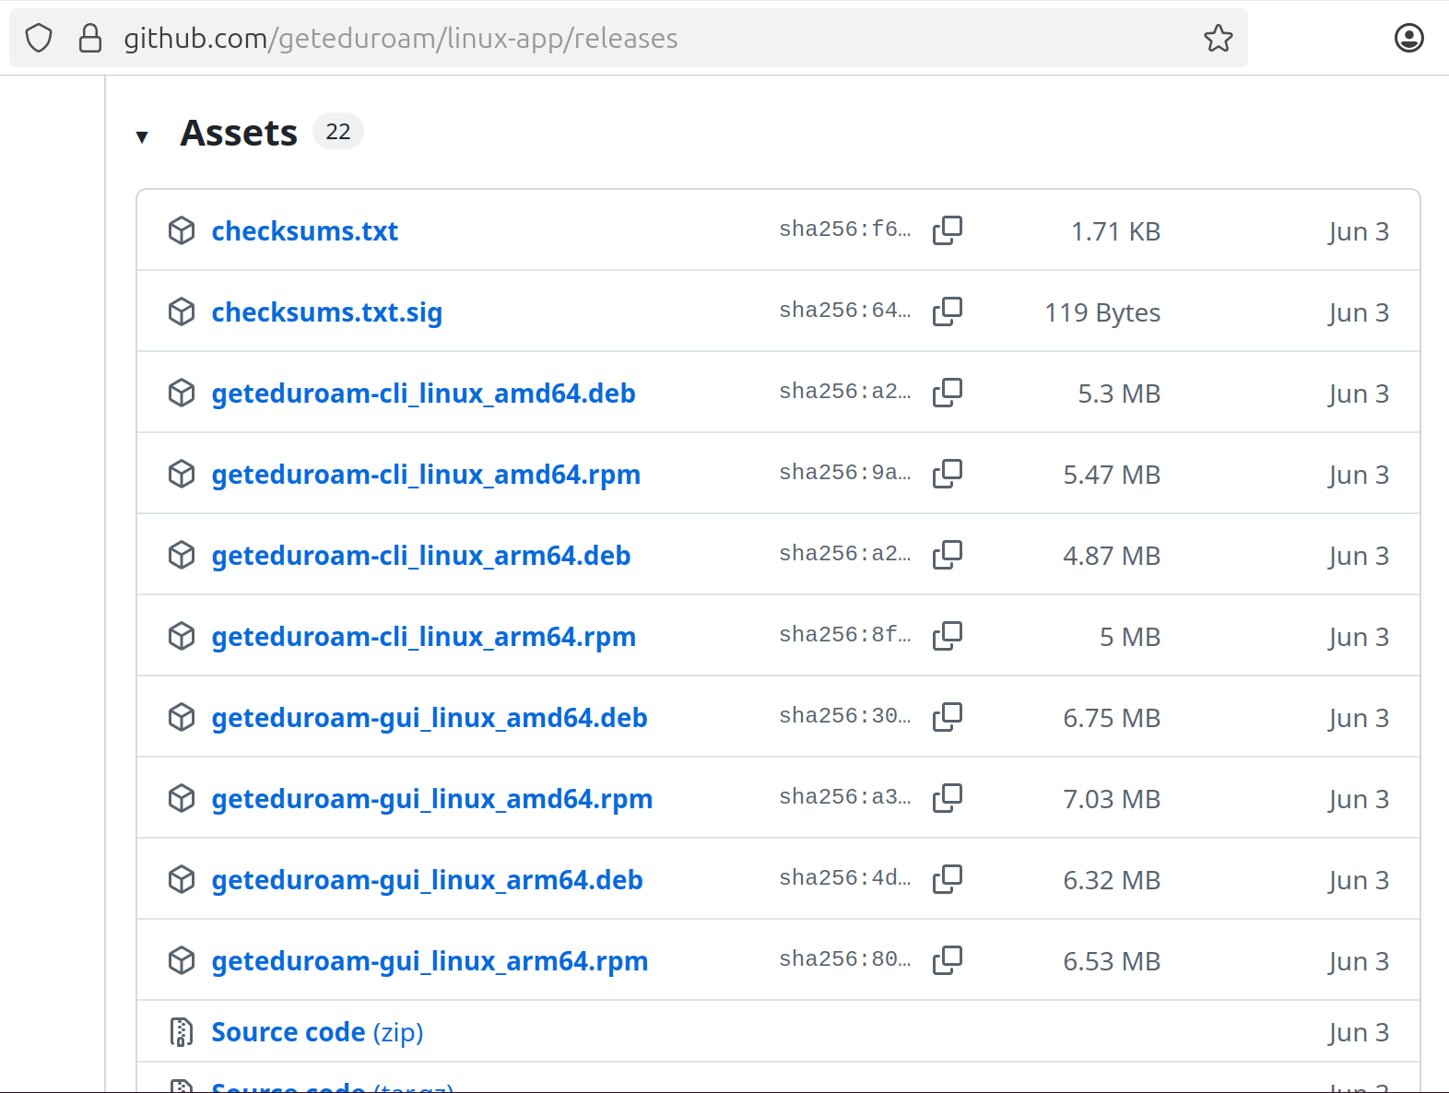Copy SHA256 hash for checksums.txt.sig
1449x1093 pixels.
(947, 311)
